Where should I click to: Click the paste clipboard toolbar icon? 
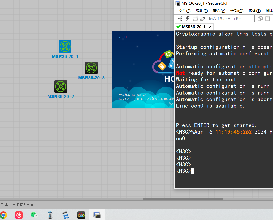268,18
